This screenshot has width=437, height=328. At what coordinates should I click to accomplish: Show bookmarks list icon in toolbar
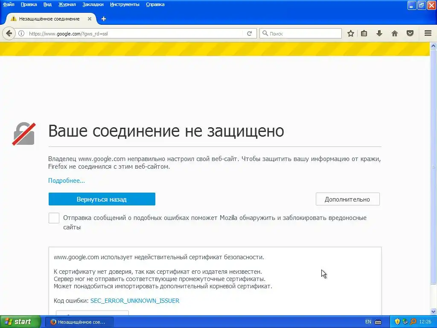coord(364,34)
